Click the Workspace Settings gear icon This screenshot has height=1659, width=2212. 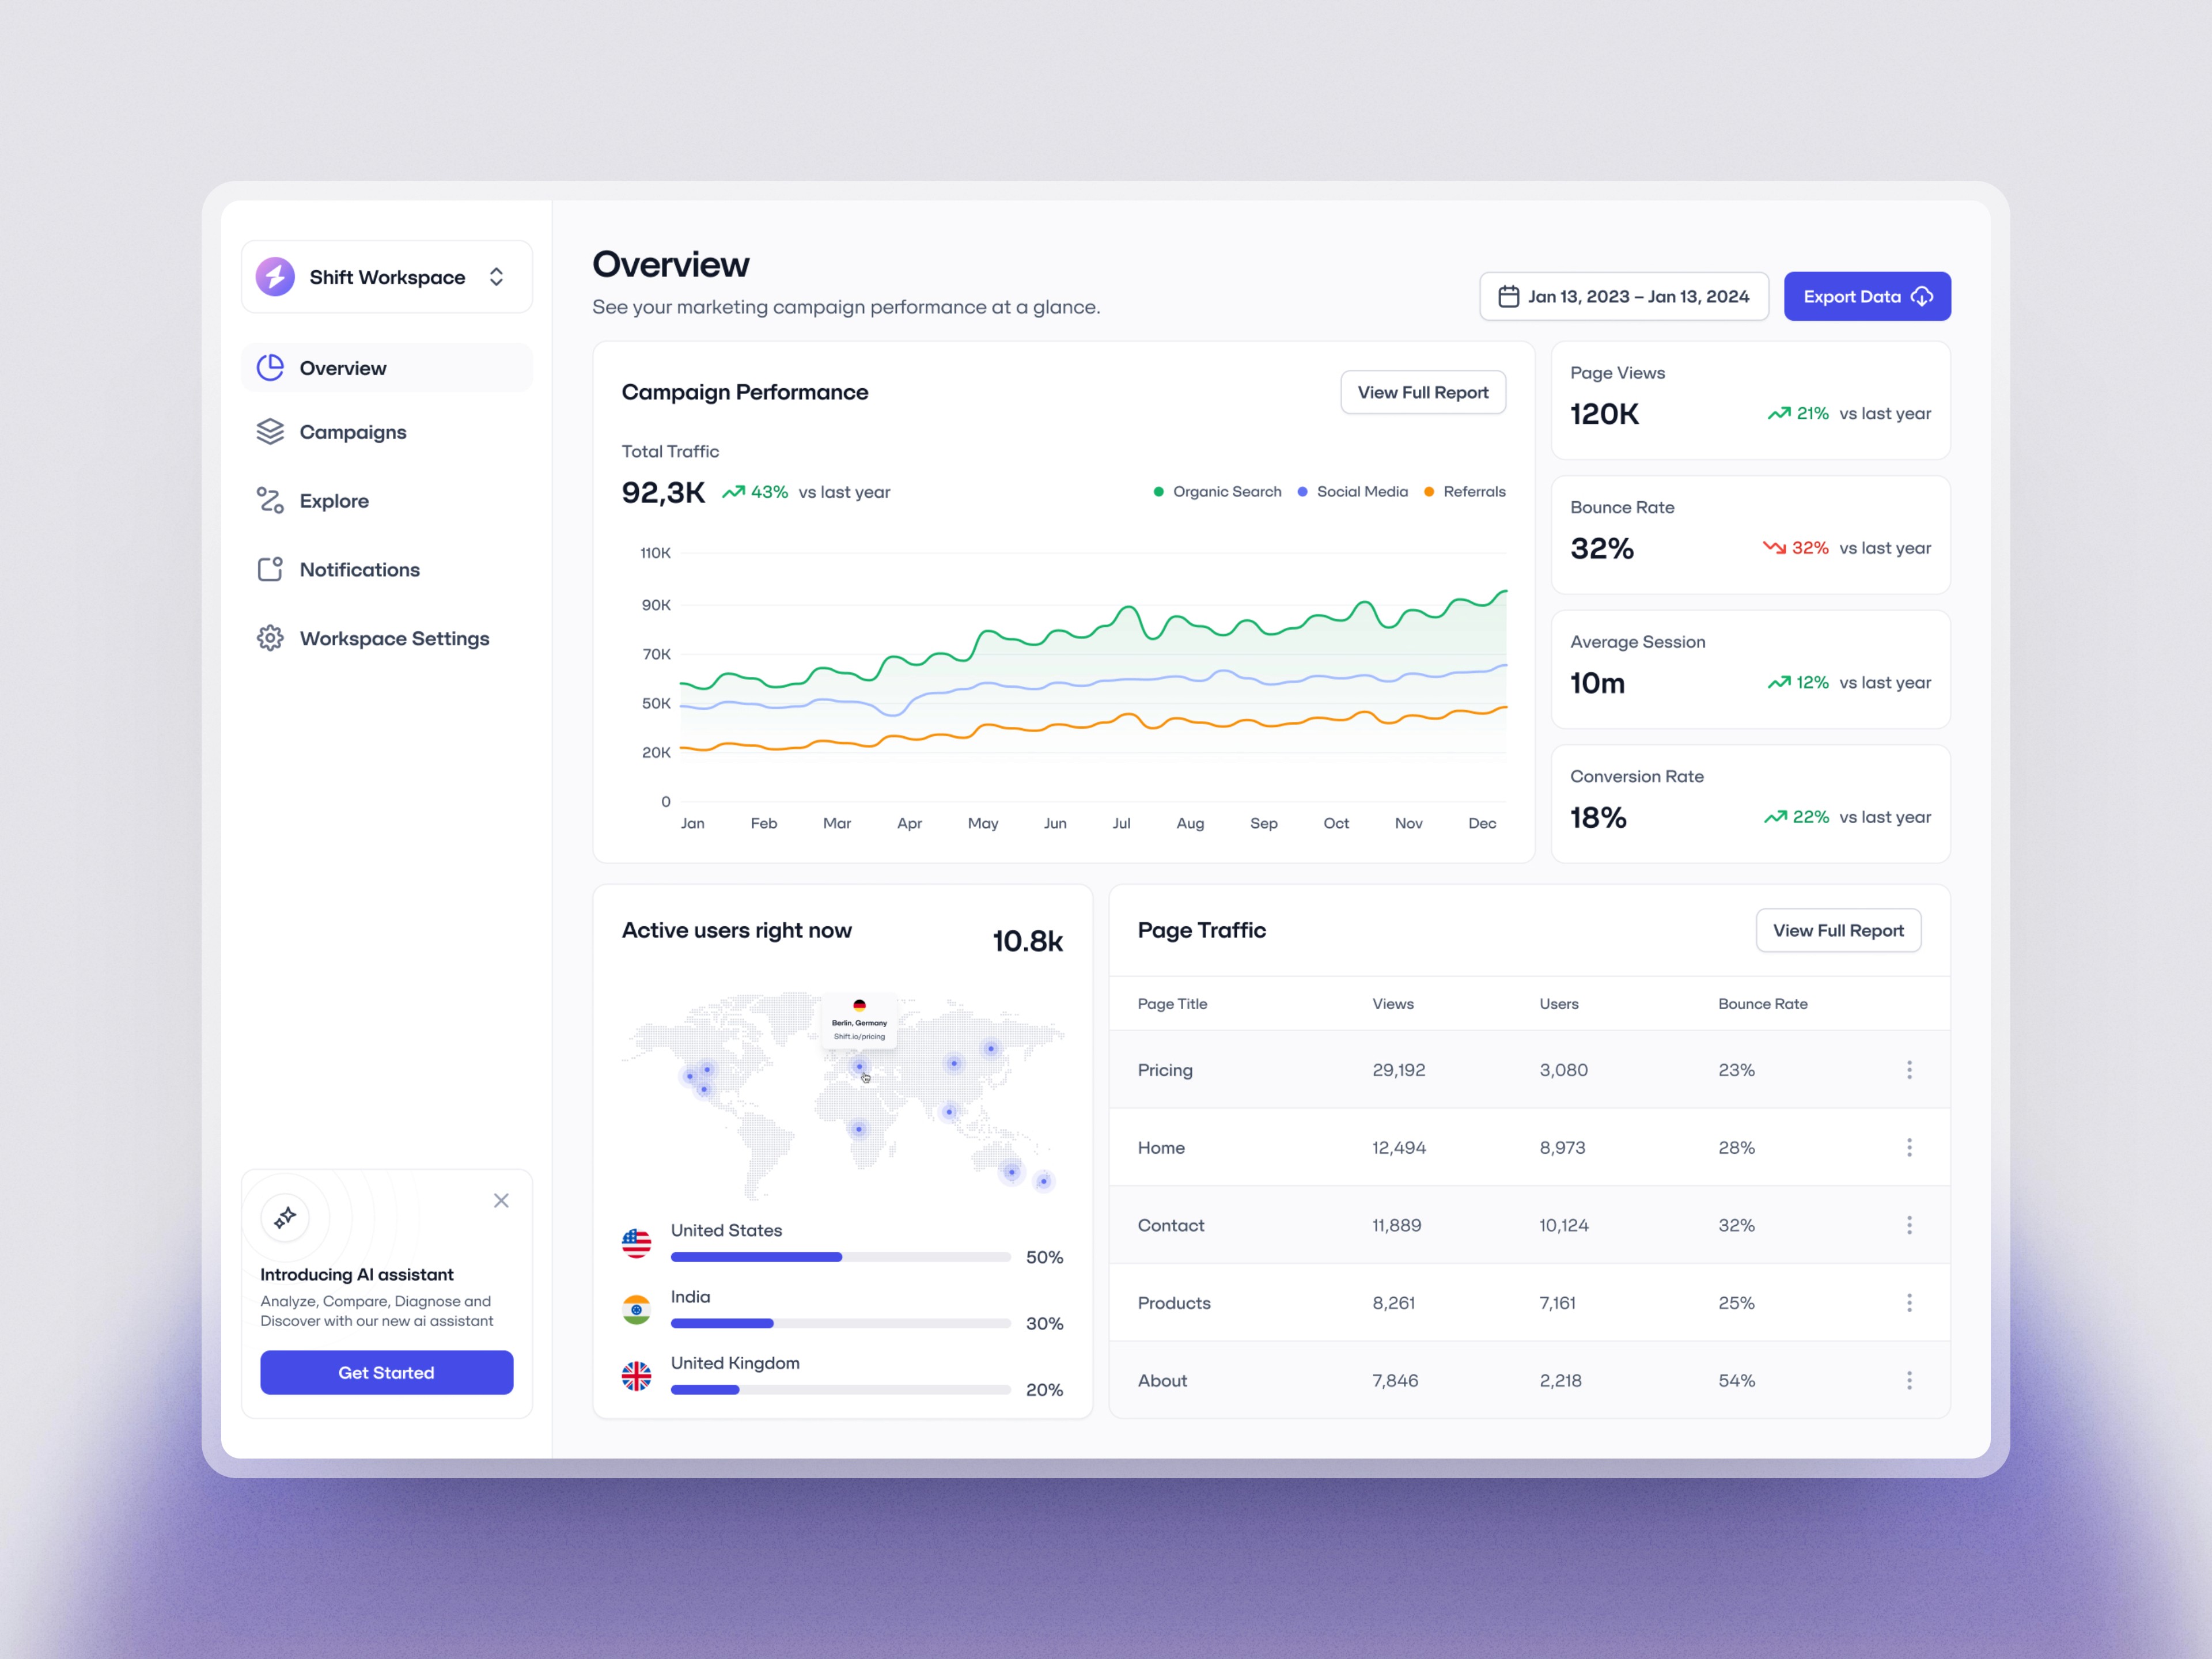[270, 638]
